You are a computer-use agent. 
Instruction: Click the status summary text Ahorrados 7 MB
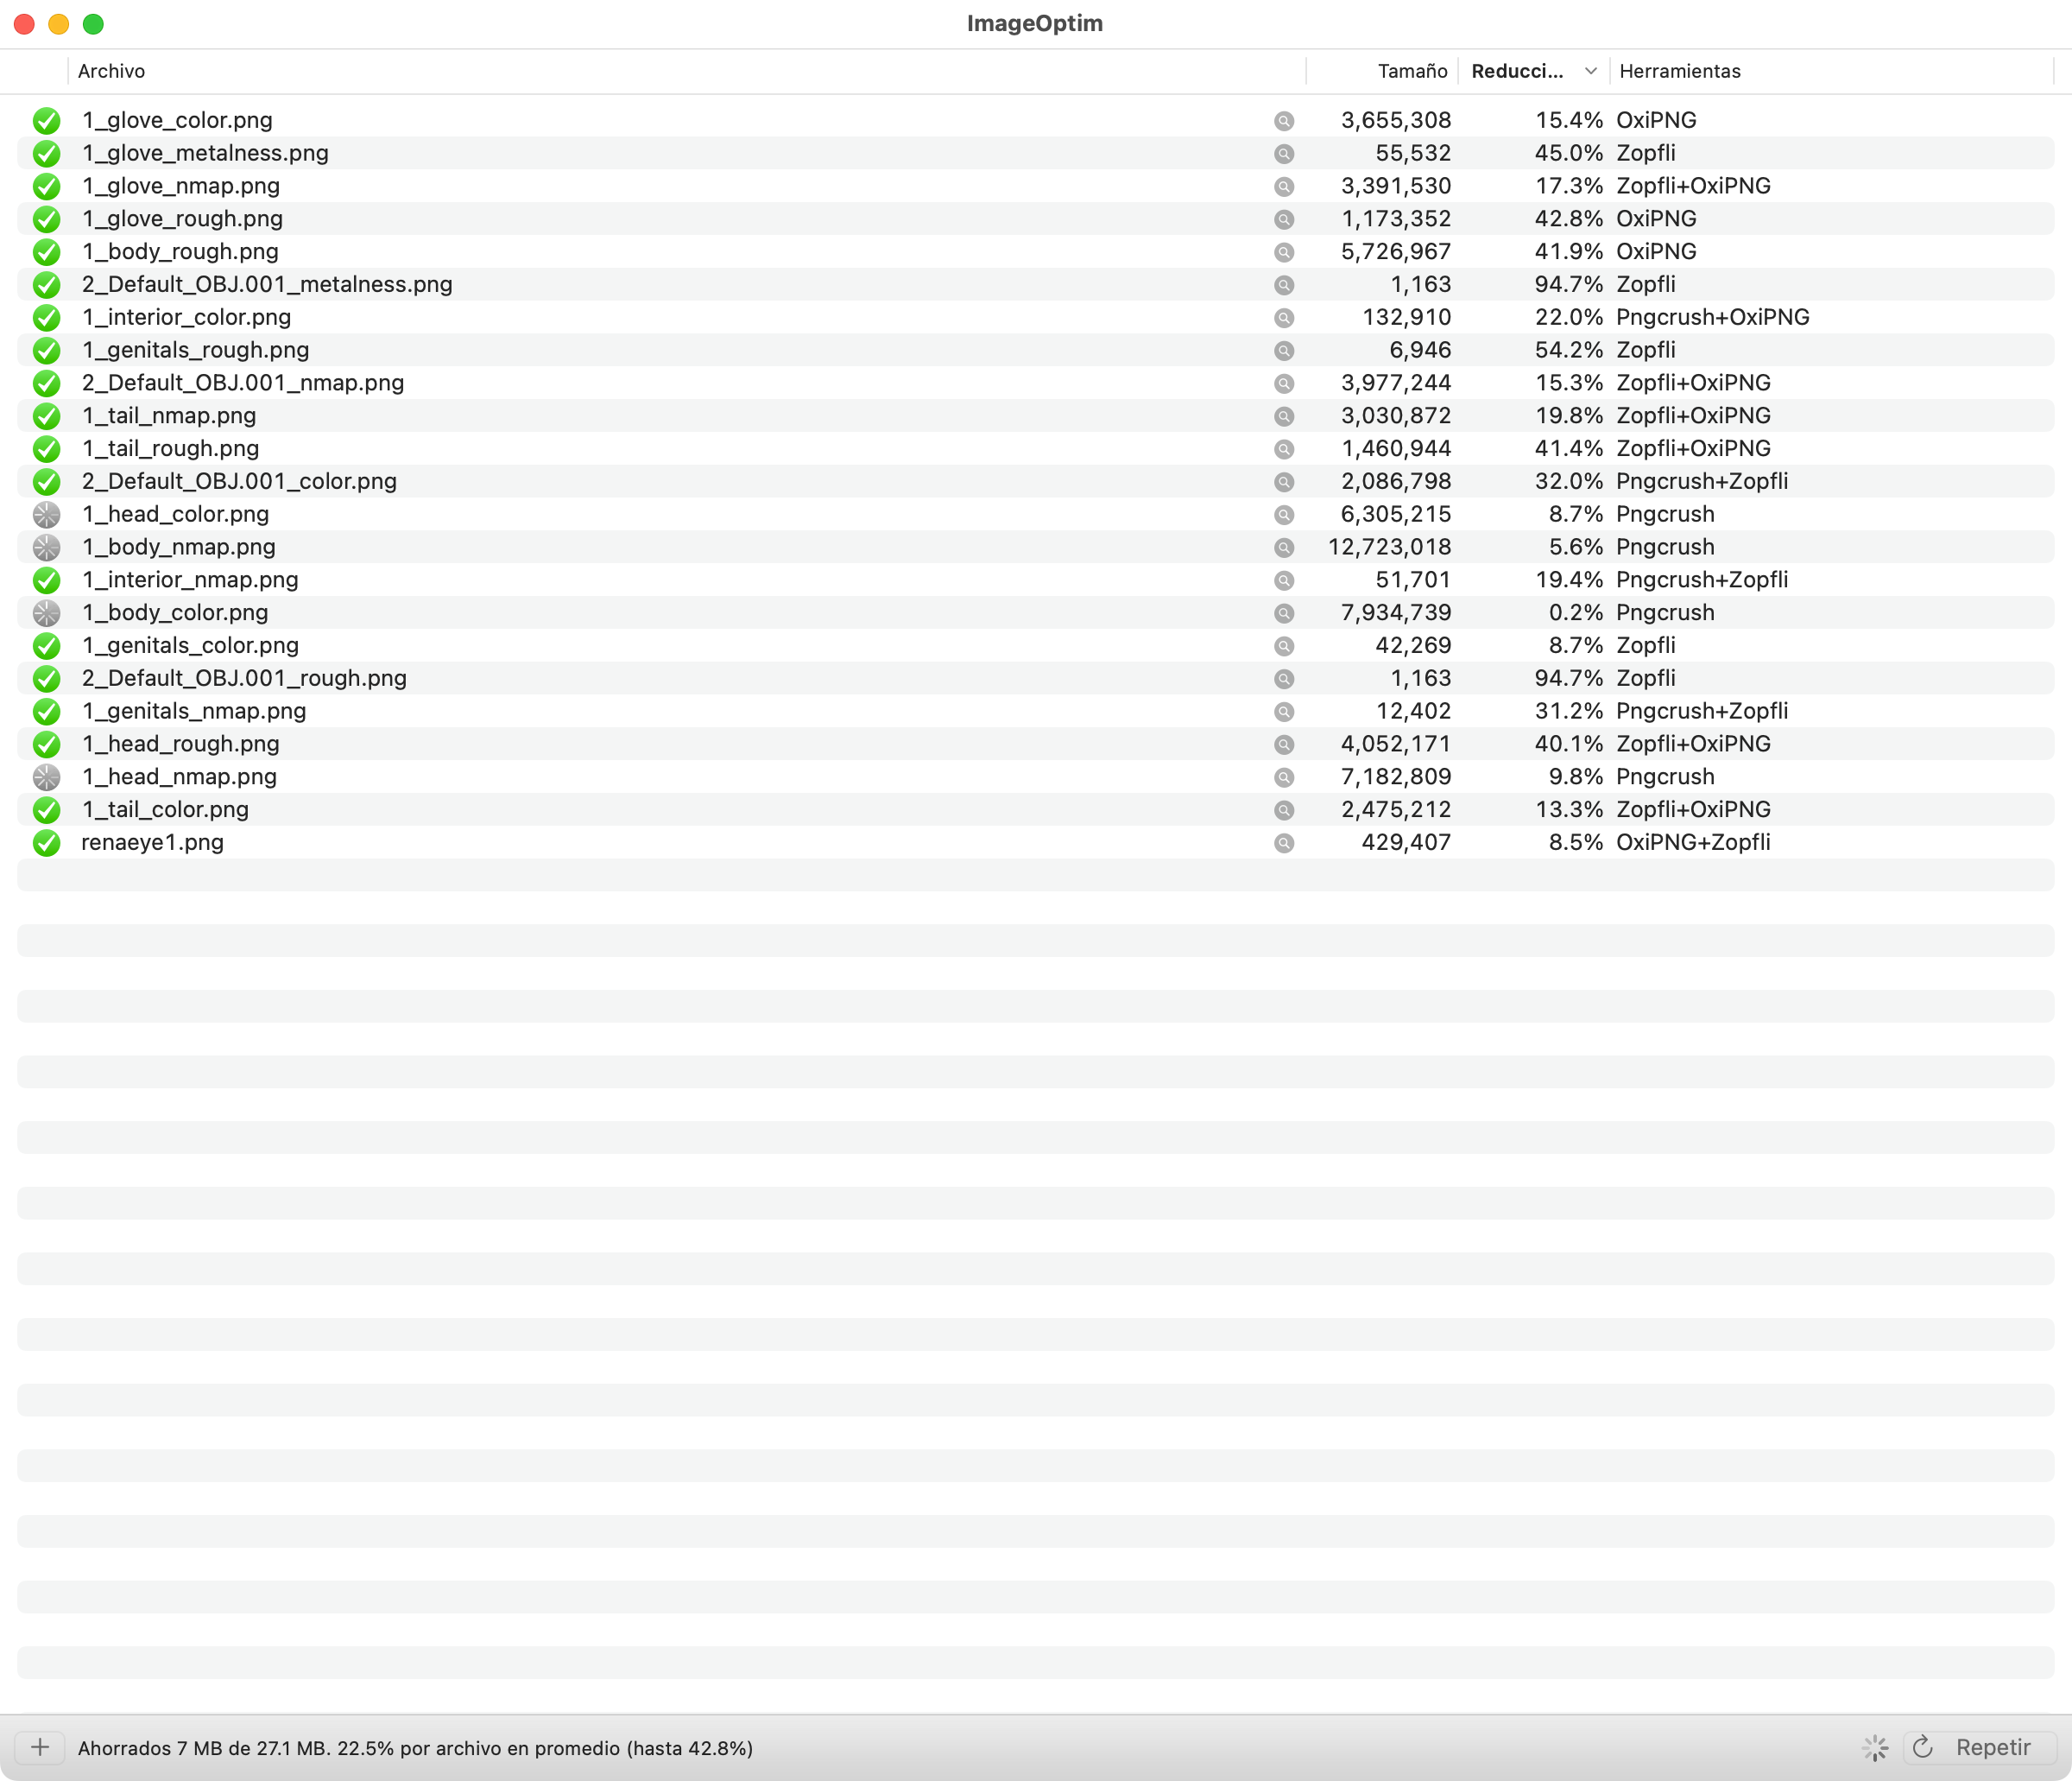click(415, 1748)
